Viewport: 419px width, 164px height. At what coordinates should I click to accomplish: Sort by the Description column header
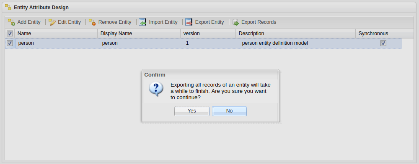coord(295,33)
